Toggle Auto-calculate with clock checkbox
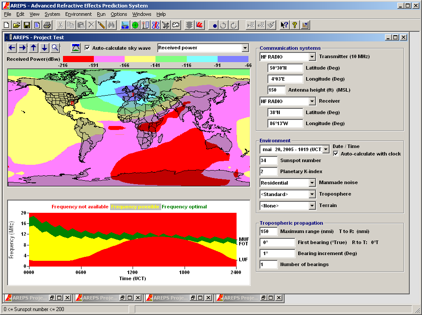 click(x=336, y=154)
